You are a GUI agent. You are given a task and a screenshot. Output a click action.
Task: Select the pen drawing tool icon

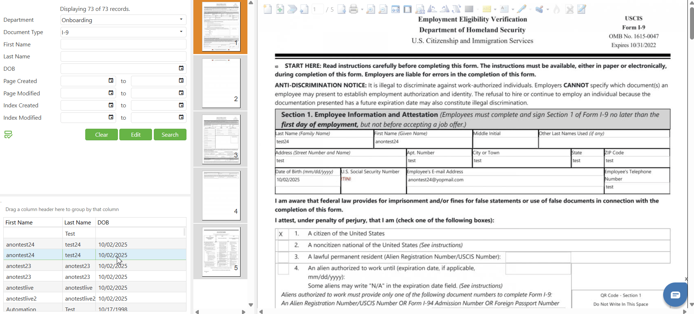pyautogui.click(x=522, y=9)
